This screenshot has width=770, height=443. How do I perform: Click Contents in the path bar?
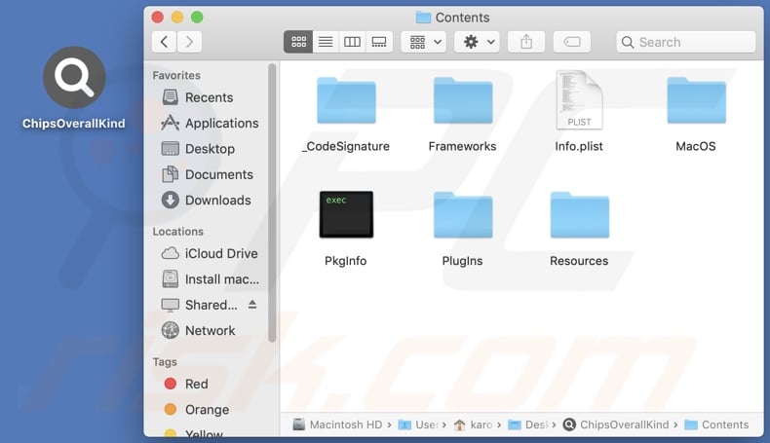[716, 425]
